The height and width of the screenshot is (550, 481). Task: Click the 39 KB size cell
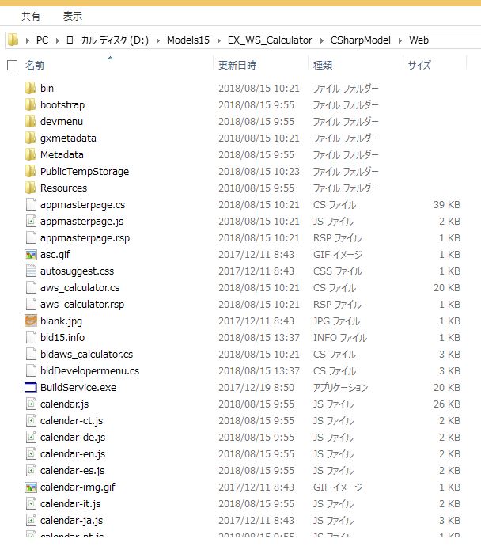(x=447, y=204)
